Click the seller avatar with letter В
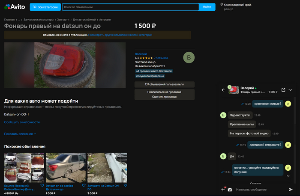Screen dimensions: 300x196 189,57
